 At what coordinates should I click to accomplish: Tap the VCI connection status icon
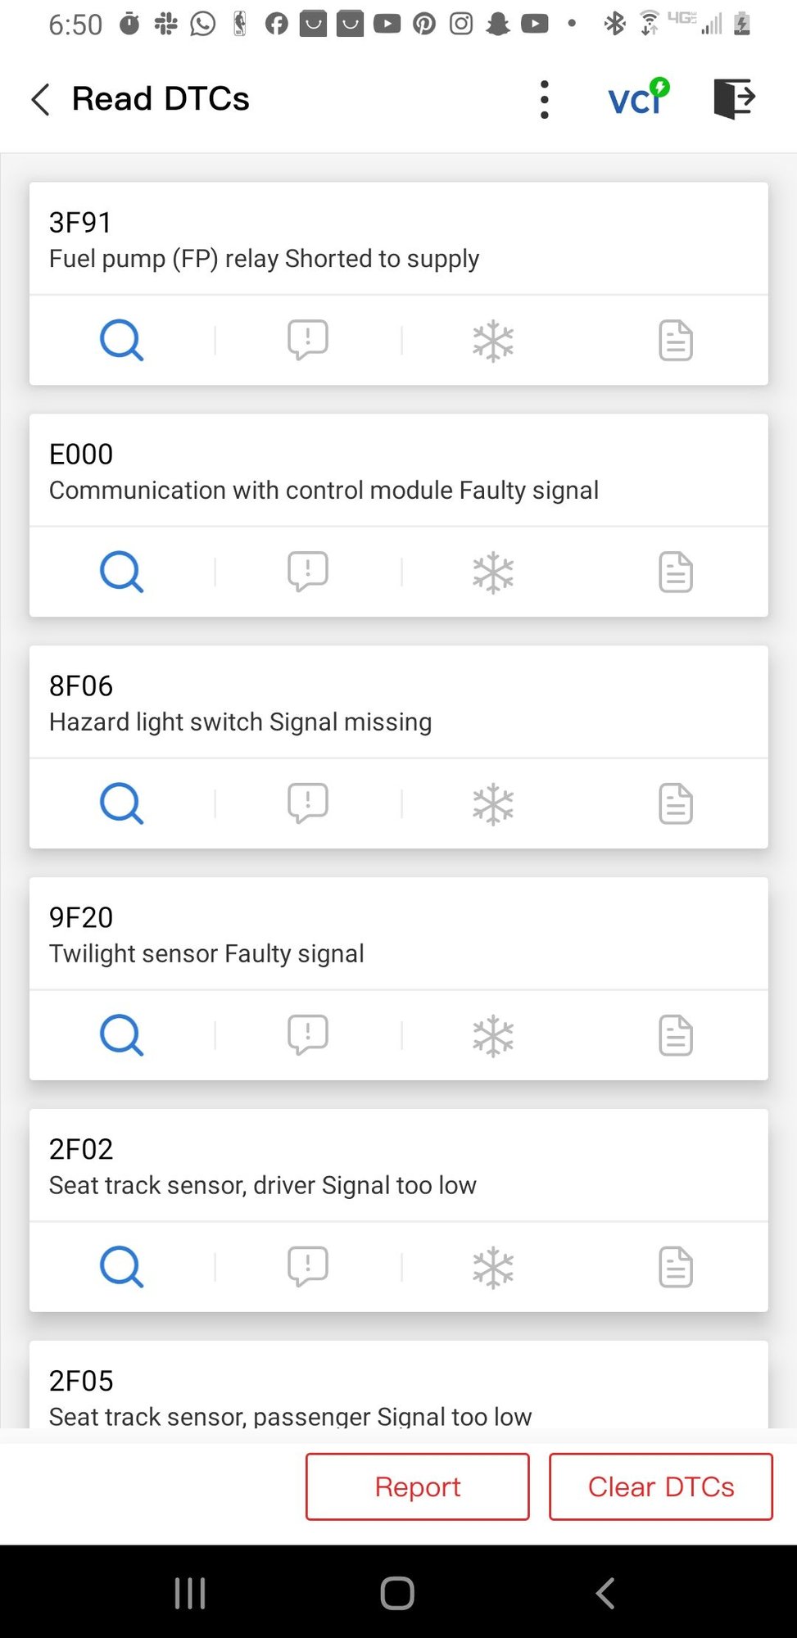pos(638,98)
